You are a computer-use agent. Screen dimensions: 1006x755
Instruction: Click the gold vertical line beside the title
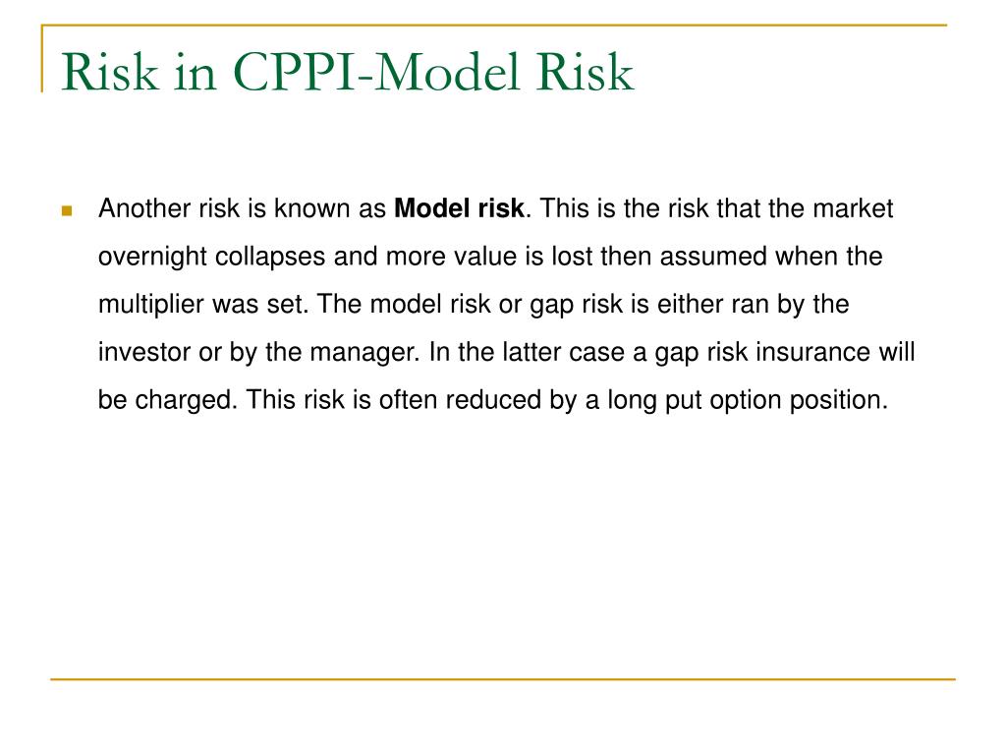click(x=42, y=58)
